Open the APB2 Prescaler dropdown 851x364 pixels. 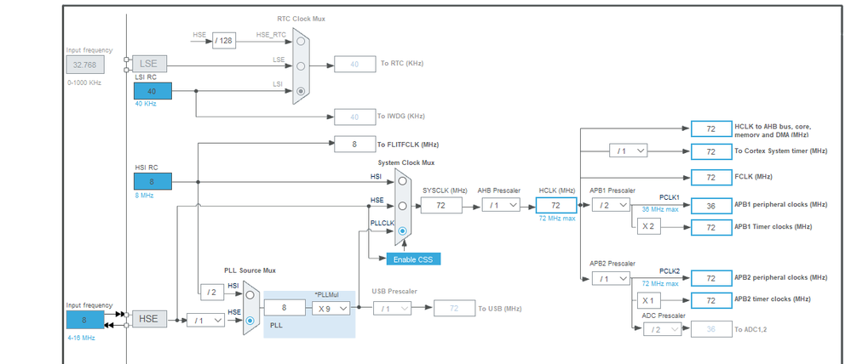611,278
